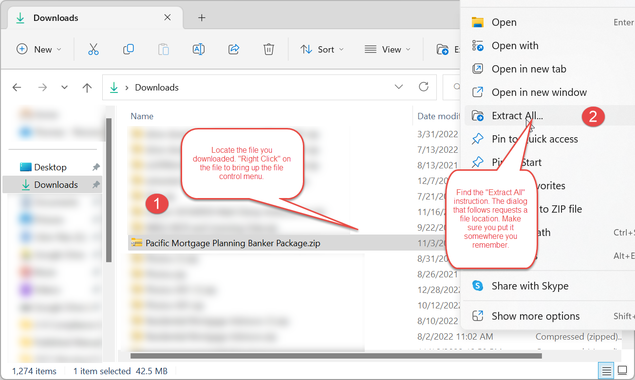Click the Downloads breadcrumb in the address bar
Viewport: 635px width, 380px height.
point(157,88)
